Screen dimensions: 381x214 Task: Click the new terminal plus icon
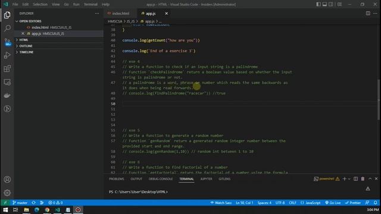(344, 179)
